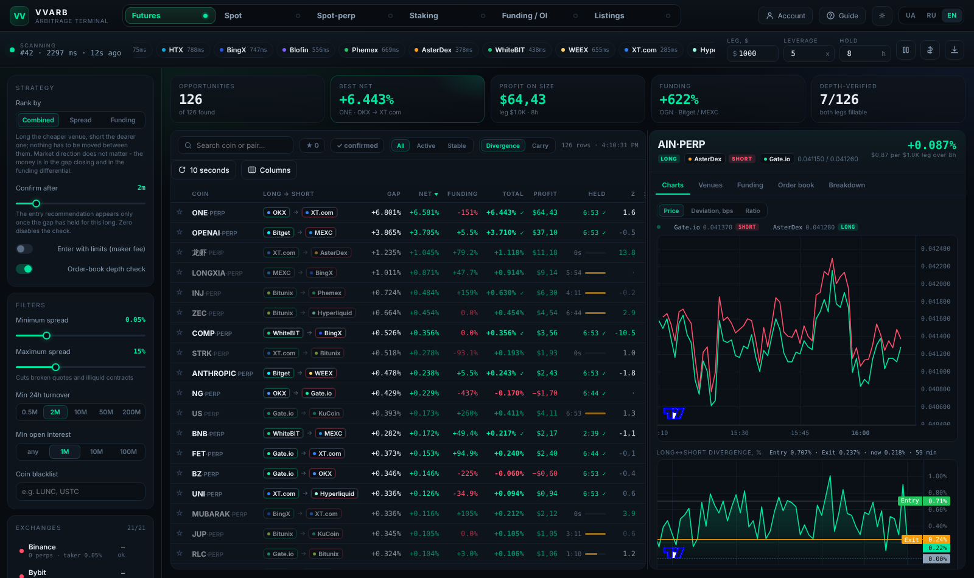The image size is (974, 578).
Task: Open the Funding / OI tab
Action: 539,16
